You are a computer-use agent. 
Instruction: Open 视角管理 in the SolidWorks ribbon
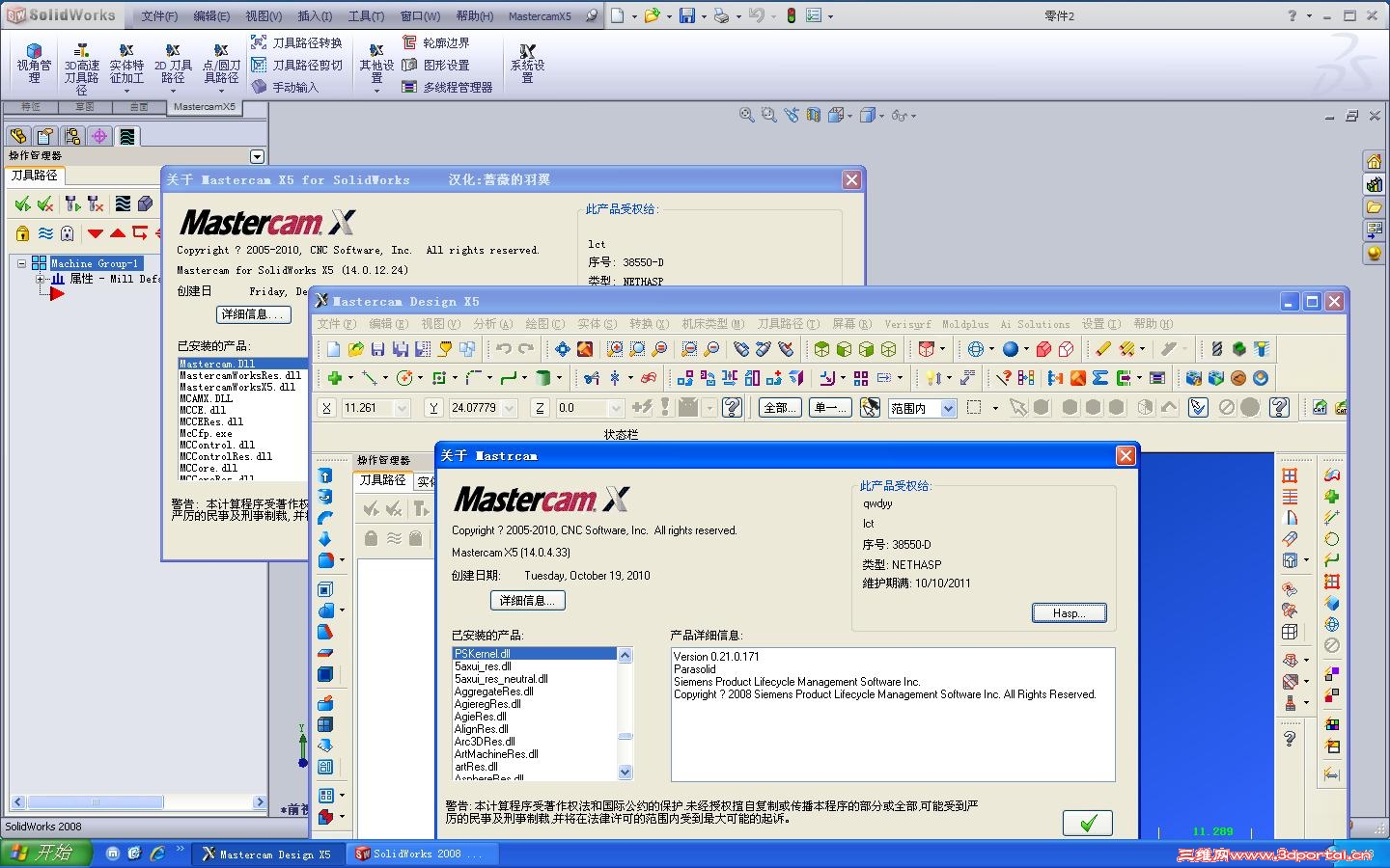click(x=34, y=65)
